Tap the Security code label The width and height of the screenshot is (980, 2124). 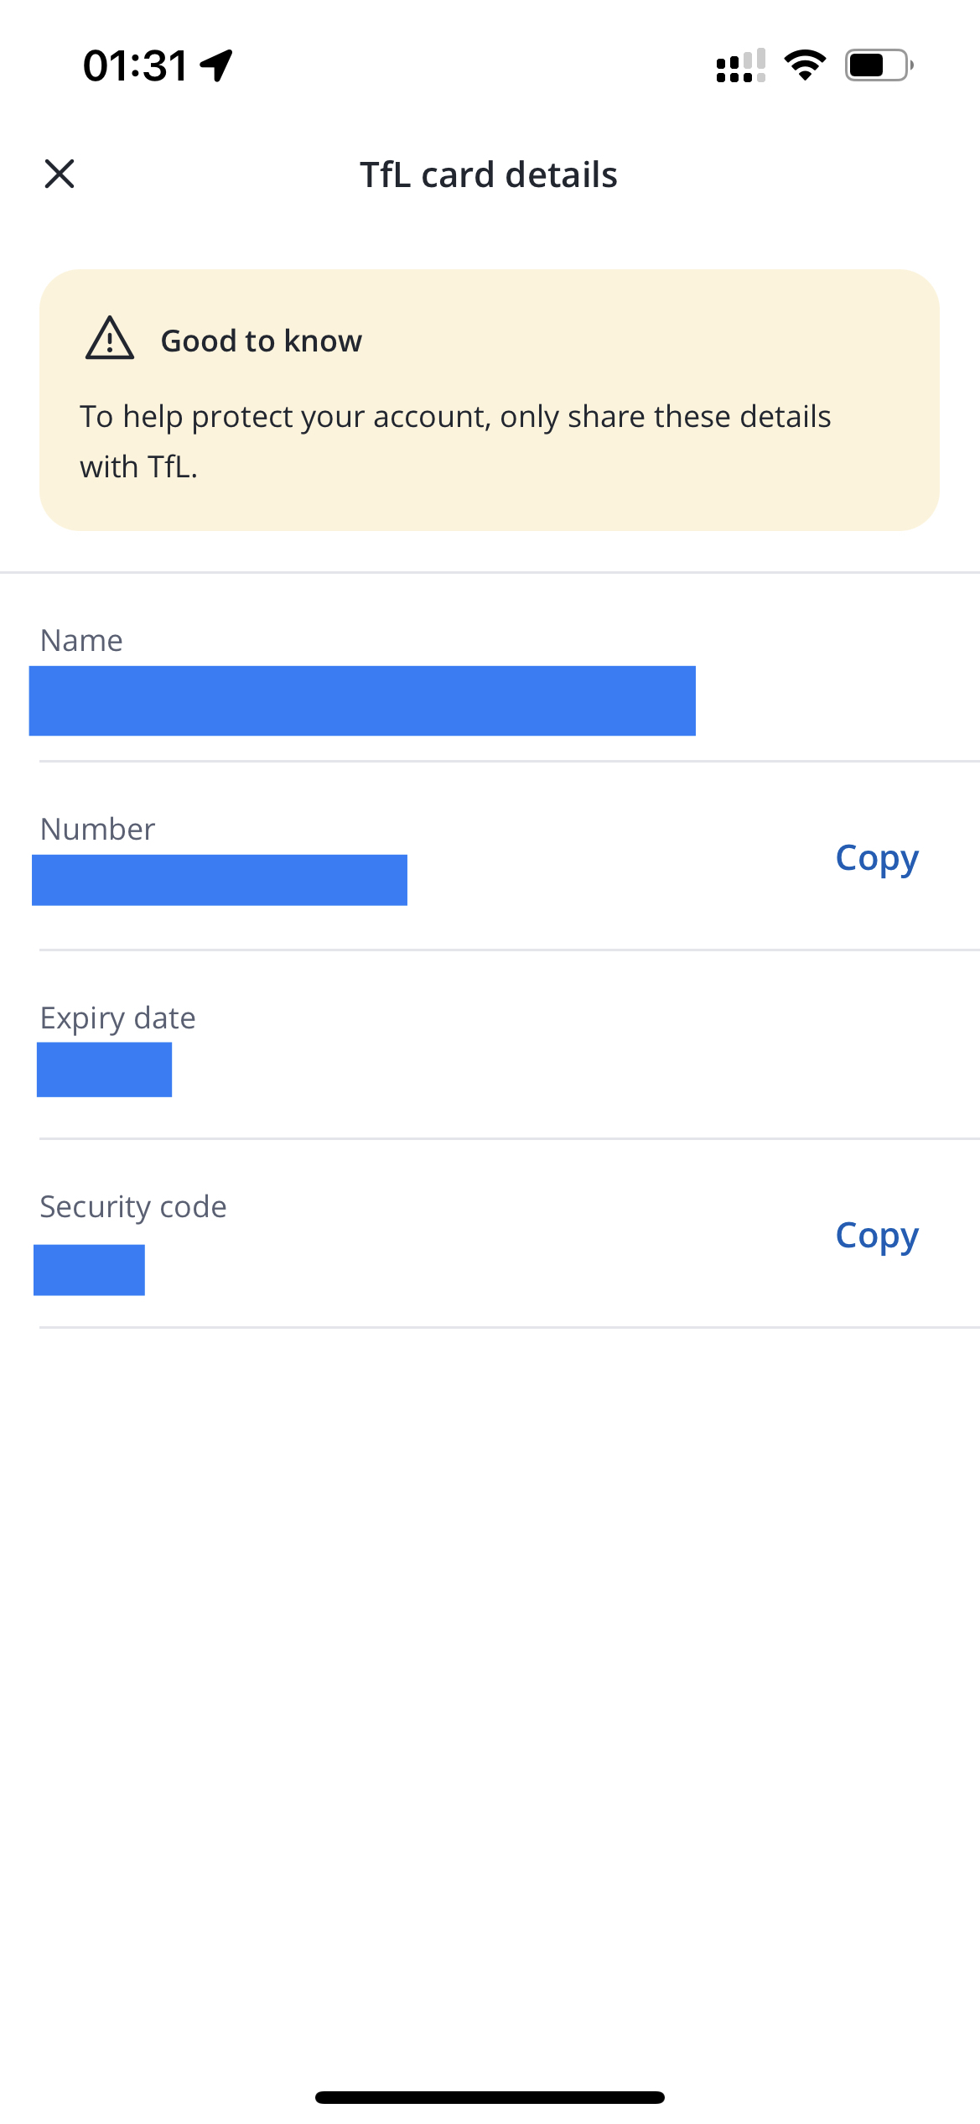(x=133, y=1208)
